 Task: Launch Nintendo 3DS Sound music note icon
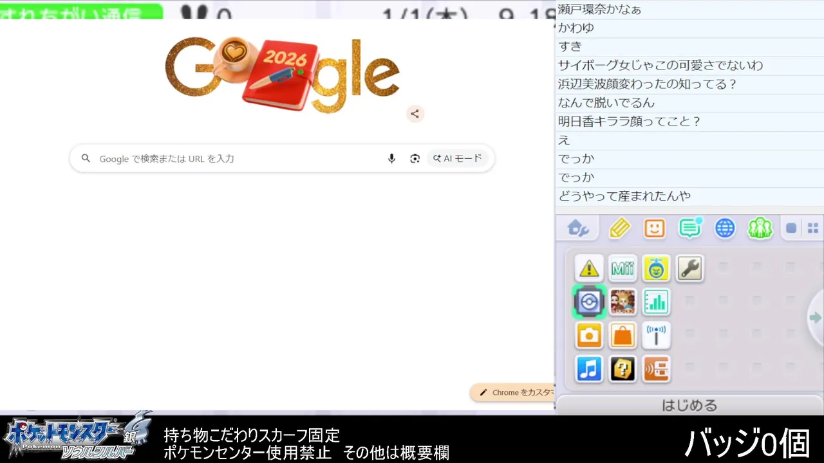pos(589,369)
